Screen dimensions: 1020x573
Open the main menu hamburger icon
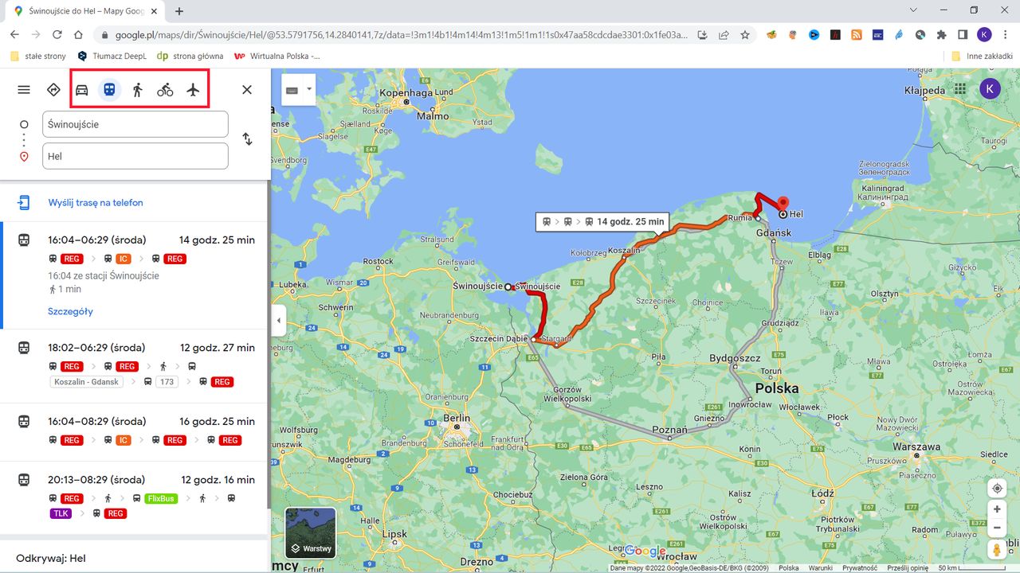click(23, 89)
